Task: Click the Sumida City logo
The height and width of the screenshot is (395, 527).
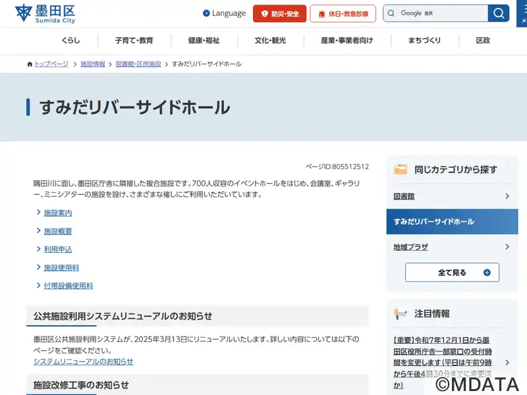Action: click(45, 14)
